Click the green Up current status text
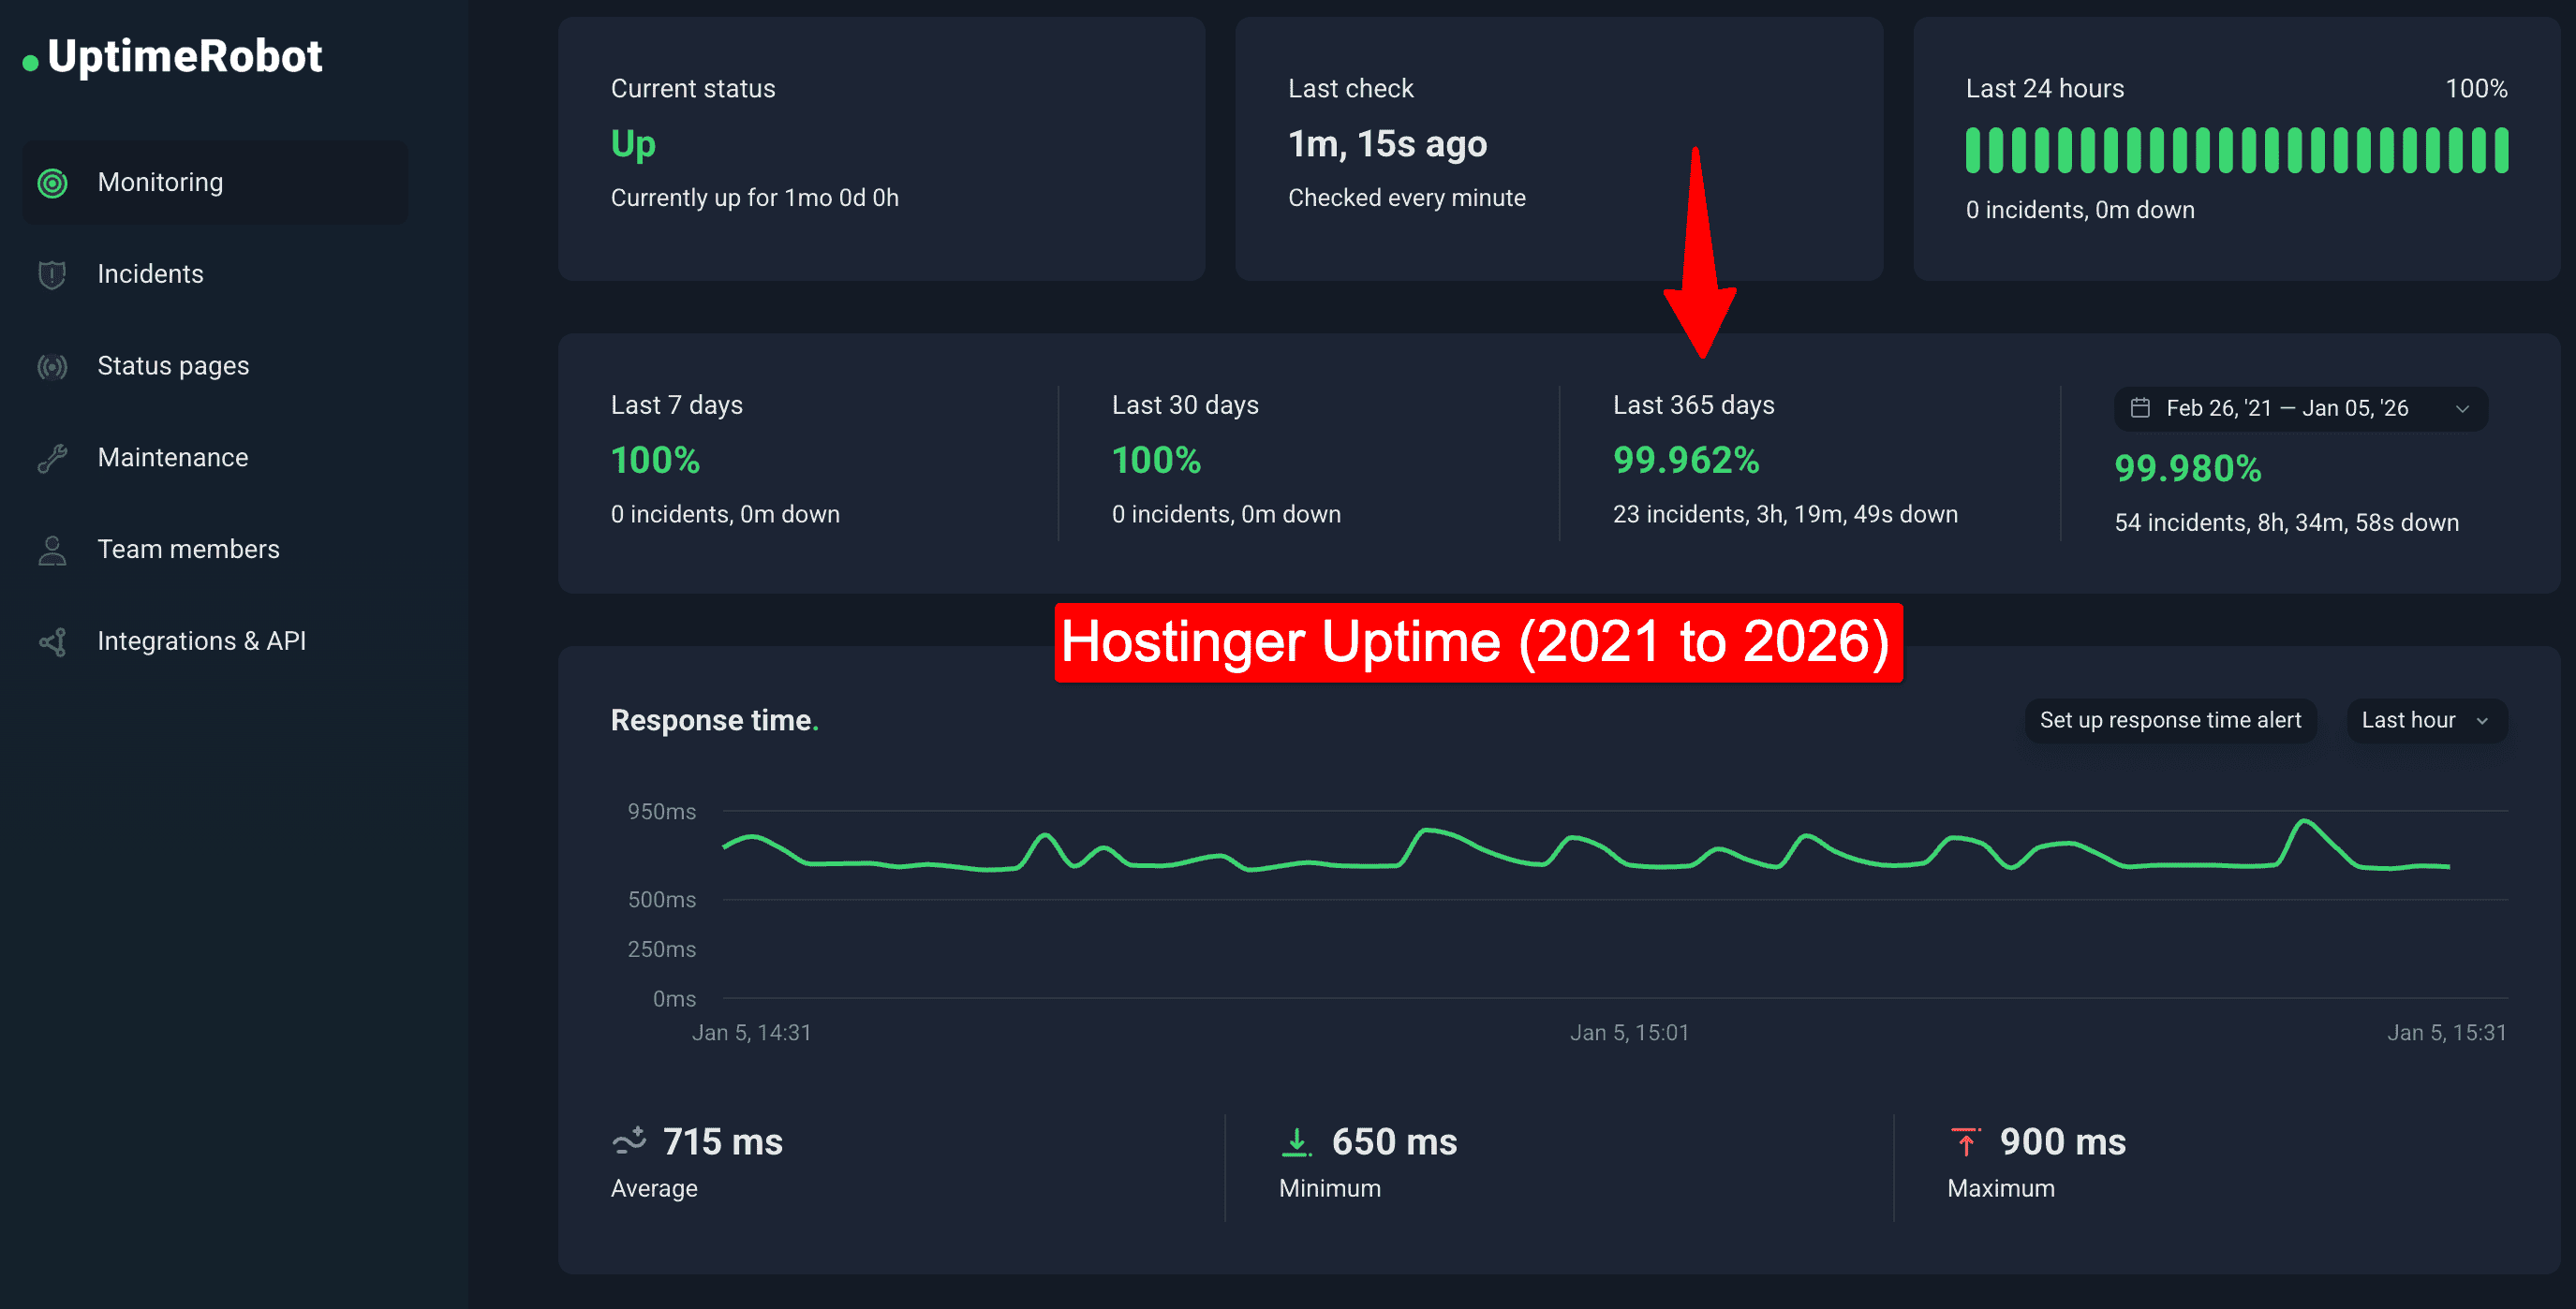 [633, 144]
